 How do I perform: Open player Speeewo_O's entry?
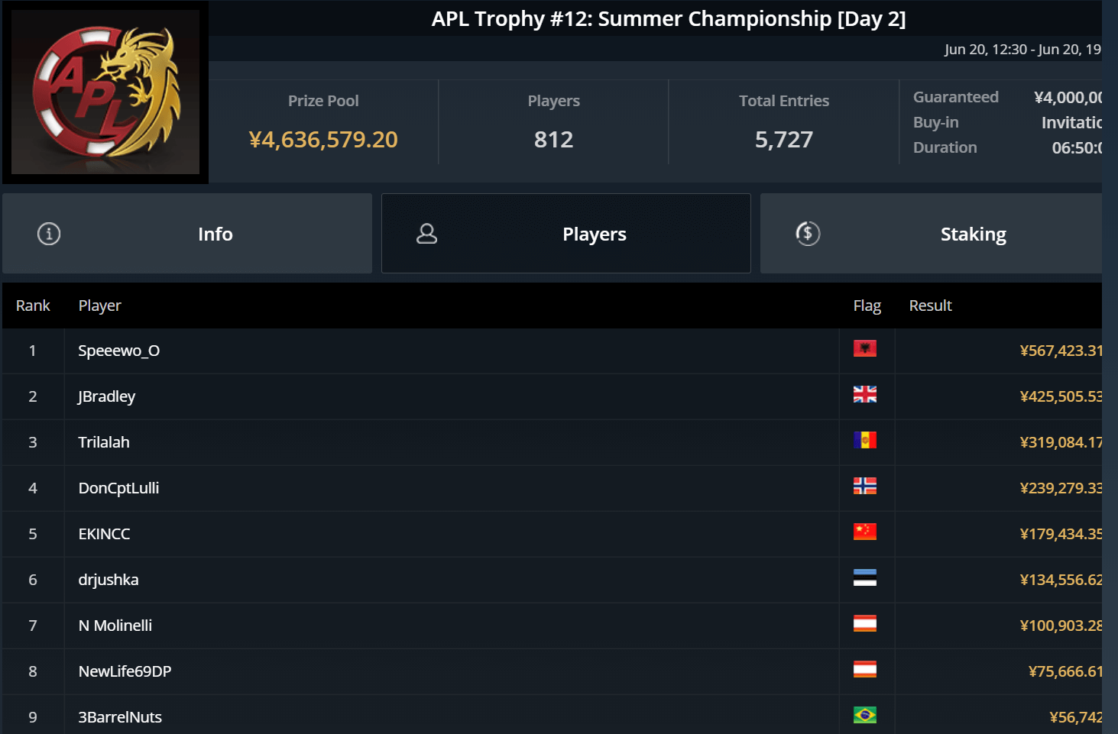point(119,351)
